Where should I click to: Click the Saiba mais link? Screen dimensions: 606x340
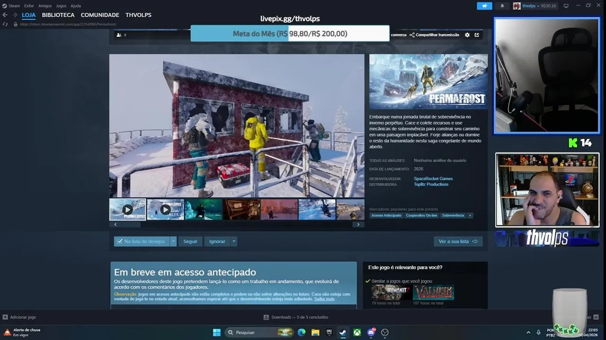(x=324, y=299)
